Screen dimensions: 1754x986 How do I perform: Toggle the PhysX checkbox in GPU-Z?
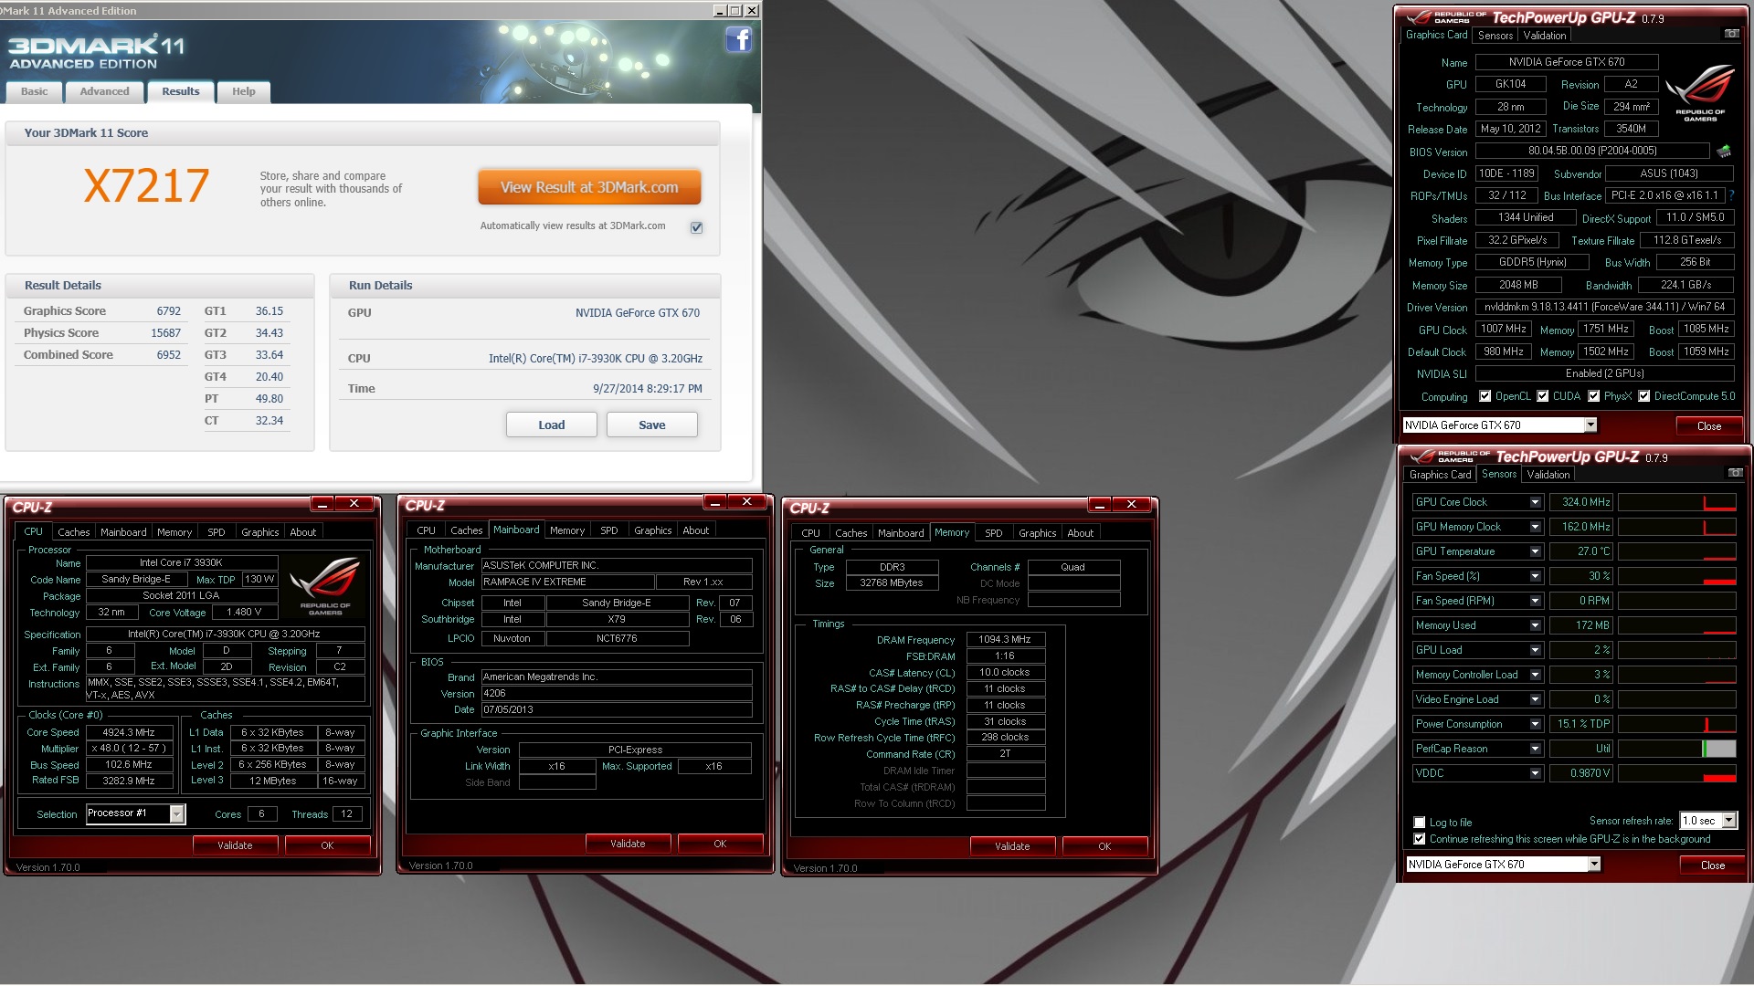tap(1594, 396)
